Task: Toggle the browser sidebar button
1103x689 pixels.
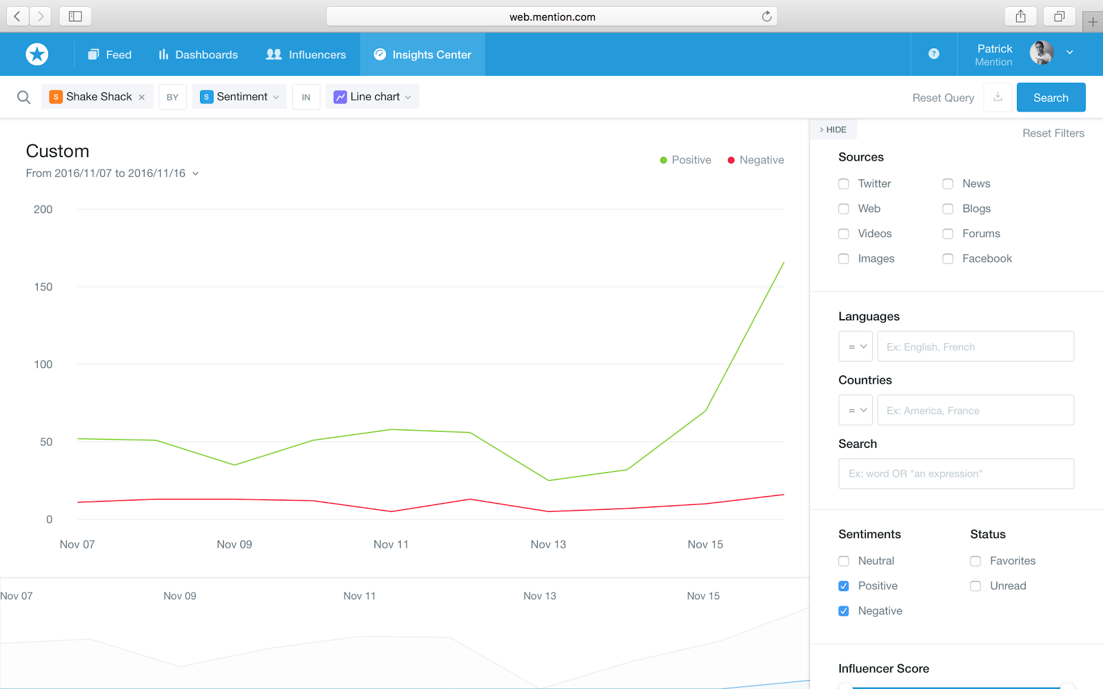Action: 75,17
